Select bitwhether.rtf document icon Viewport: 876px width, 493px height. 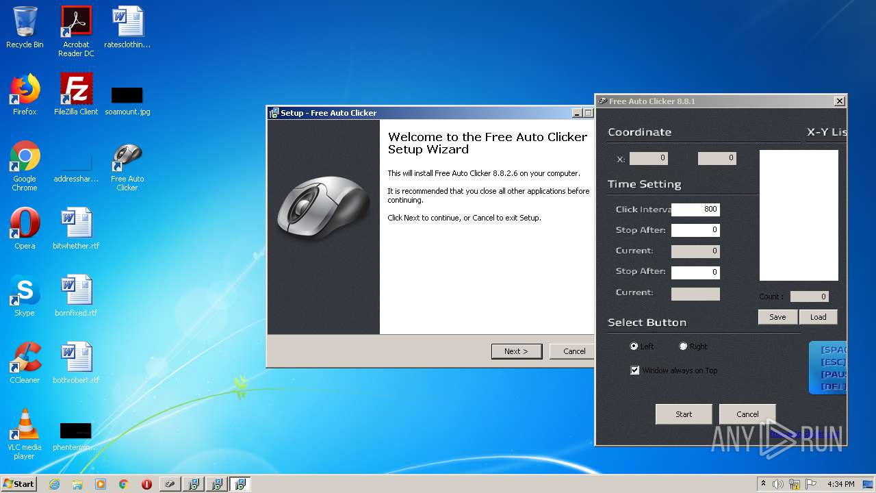(x=76, y=229)
